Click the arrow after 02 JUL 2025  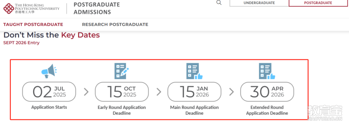pos(86,92)
